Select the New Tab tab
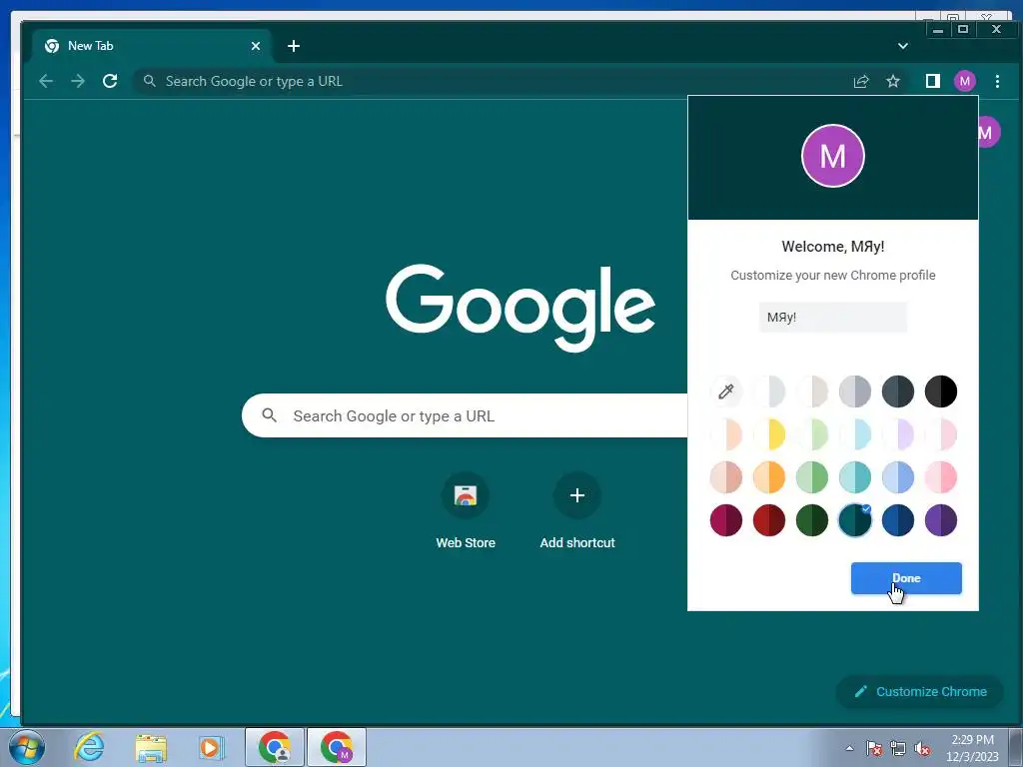Screen dimensions: 1023x767 [x=152, y=46]
